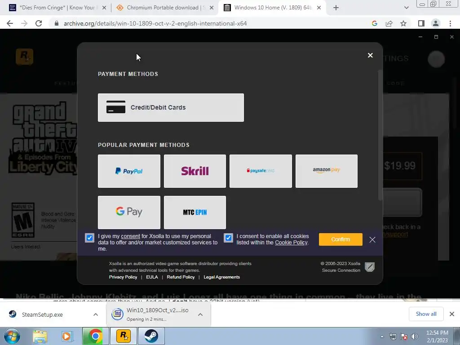Screen dimensions: 460x345
Task: Open Windows Explorer from taskbar
Action: point(40,336)
